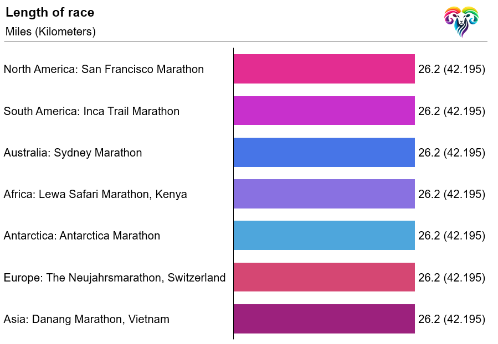Select the purple Lewa Safari Marathon bar

pos(324,194)
